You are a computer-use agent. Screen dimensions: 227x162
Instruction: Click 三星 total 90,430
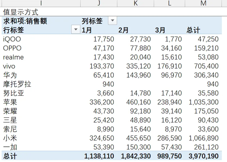click(208, 120)
